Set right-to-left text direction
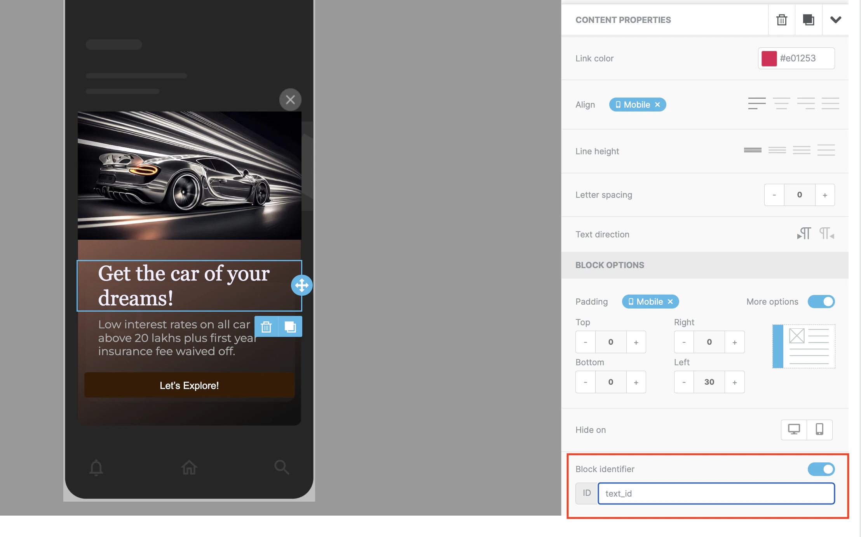 point(826,234)
